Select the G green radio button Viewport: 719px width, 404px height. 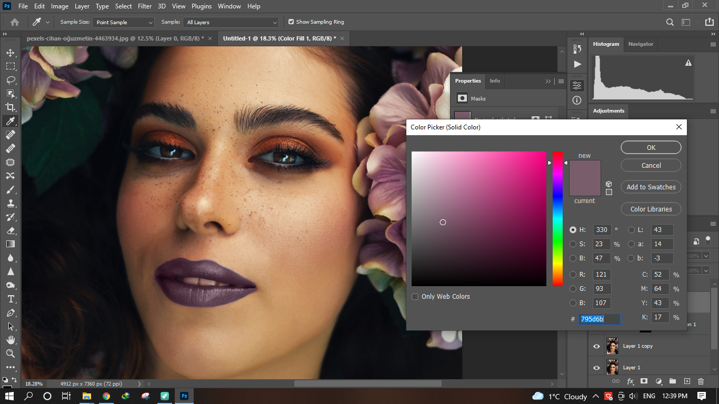[x=573, y=288]
